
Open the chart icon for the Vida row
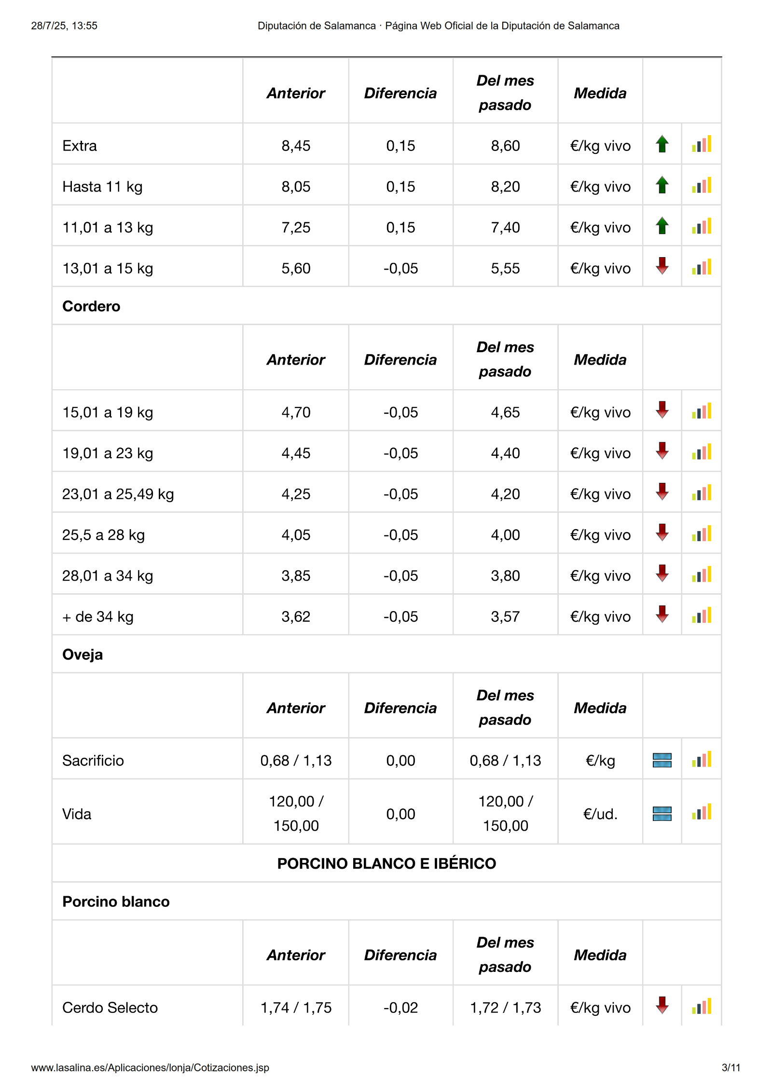(701, 812)
